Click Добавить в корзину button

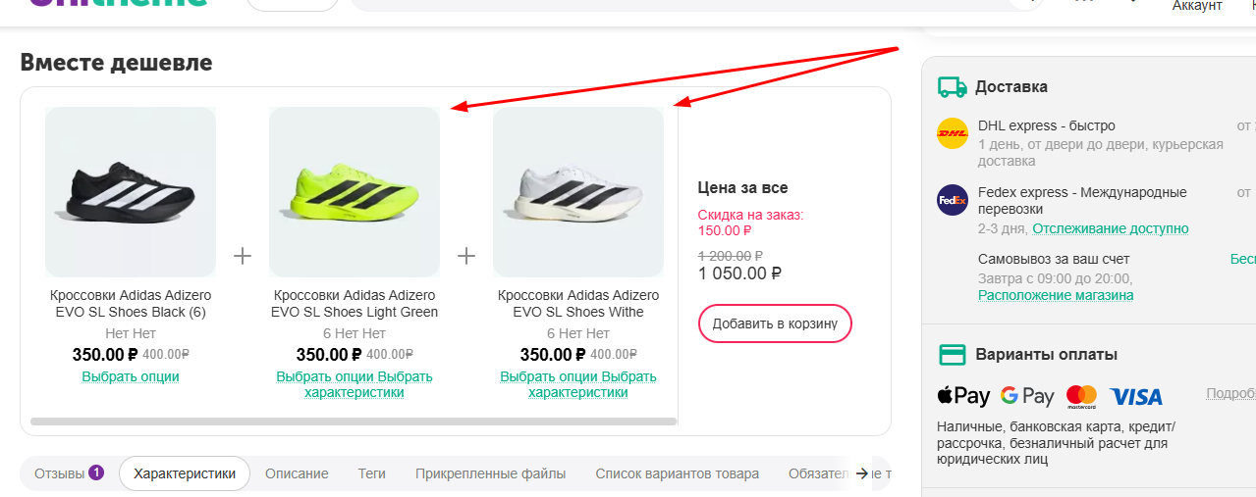pyautogui.click(x=775, y=323)
